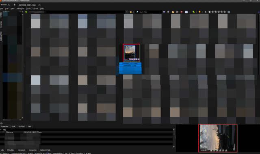Viewport: 260px width, 154px height.
Task: Open the Category Sets tab
Action: [x=45, y=150]
